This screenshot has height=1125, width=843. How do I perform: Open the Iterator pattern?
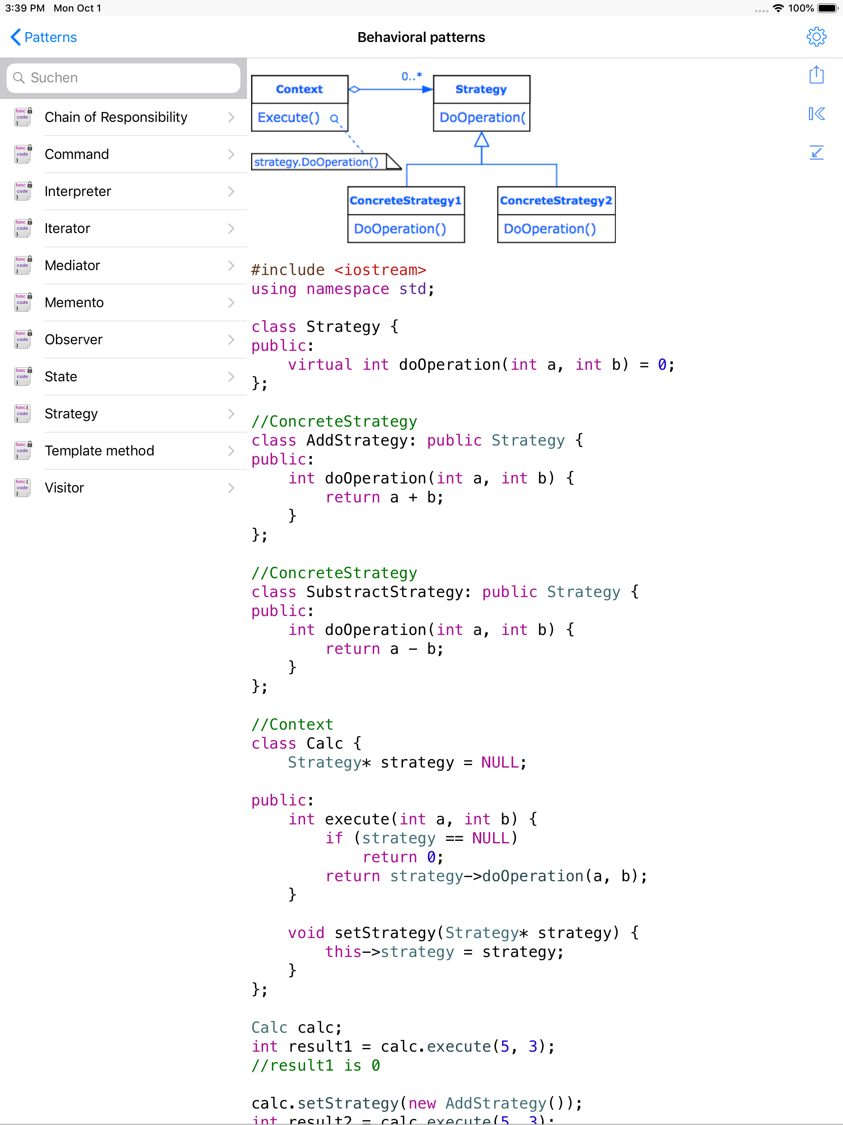(123, 229)
